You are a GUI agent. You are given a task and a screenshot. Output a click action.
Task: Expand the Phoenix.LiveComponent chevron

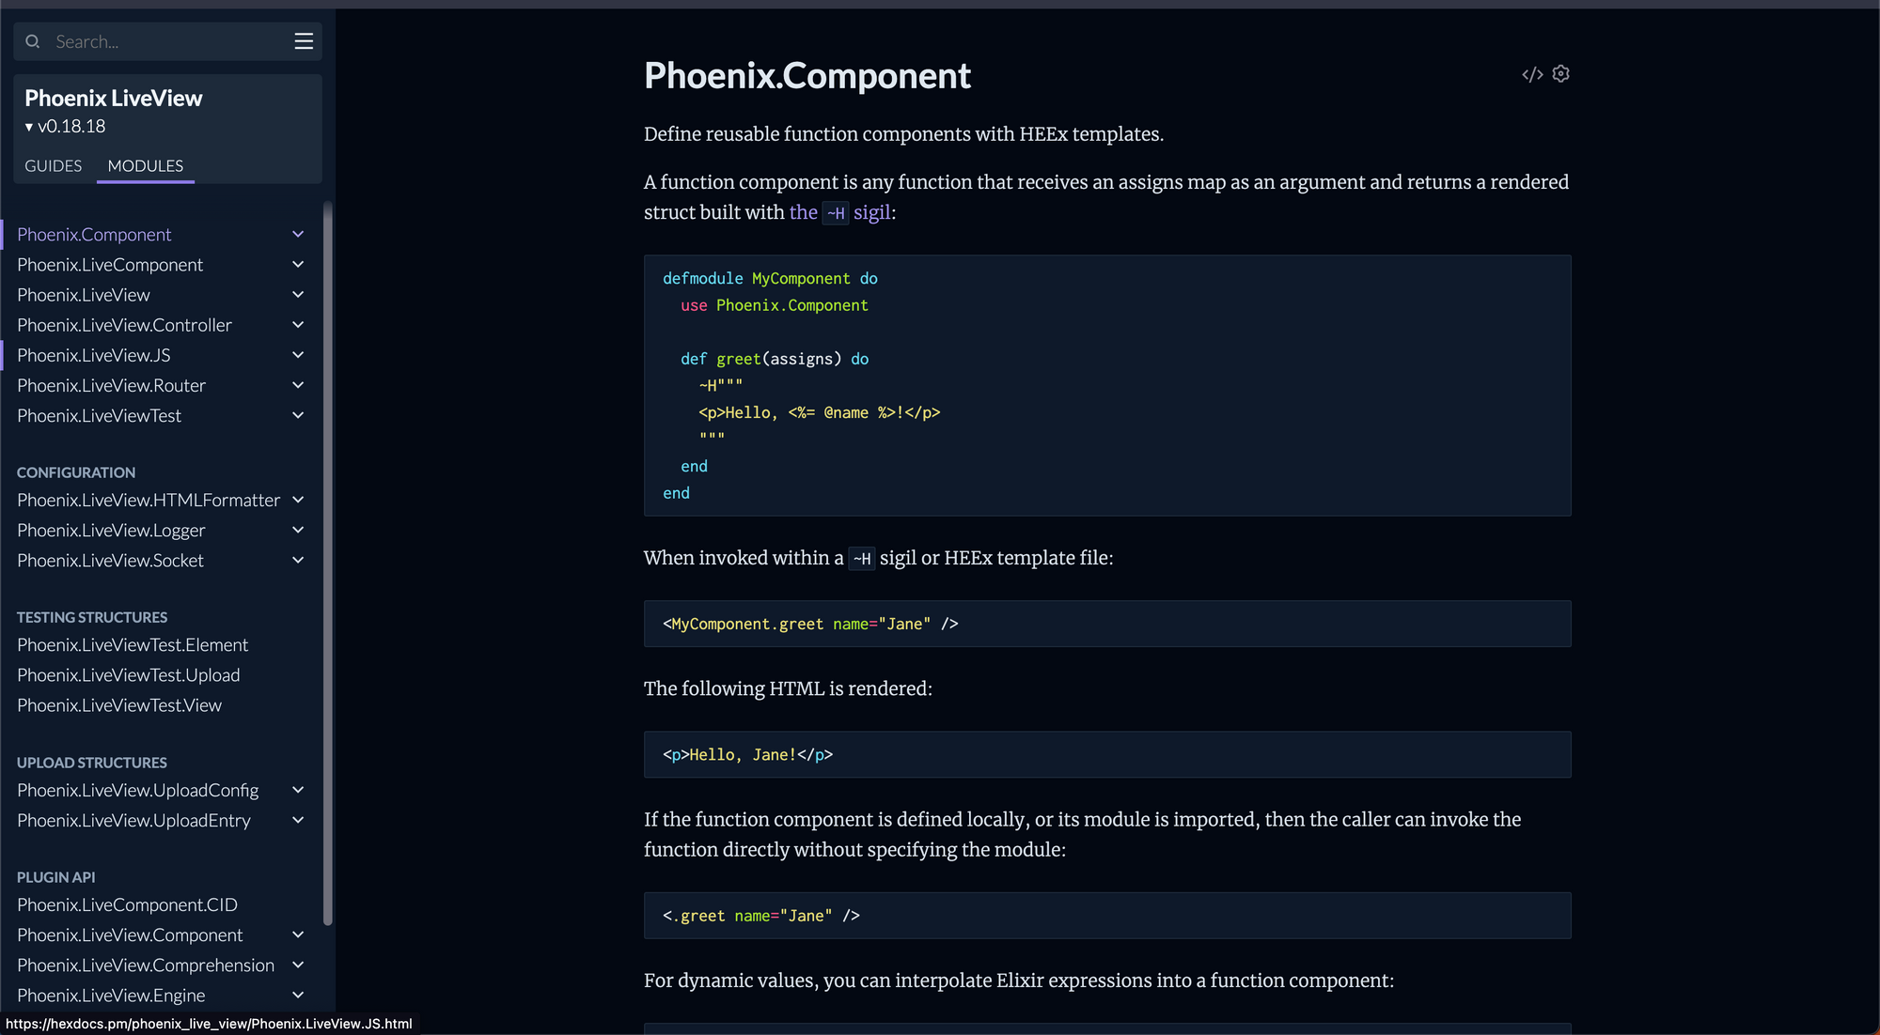click(x=298, y=265)
